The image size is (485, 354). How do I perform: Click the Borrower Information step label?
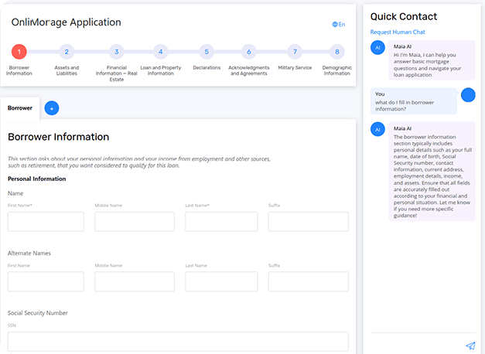[19, 70]
